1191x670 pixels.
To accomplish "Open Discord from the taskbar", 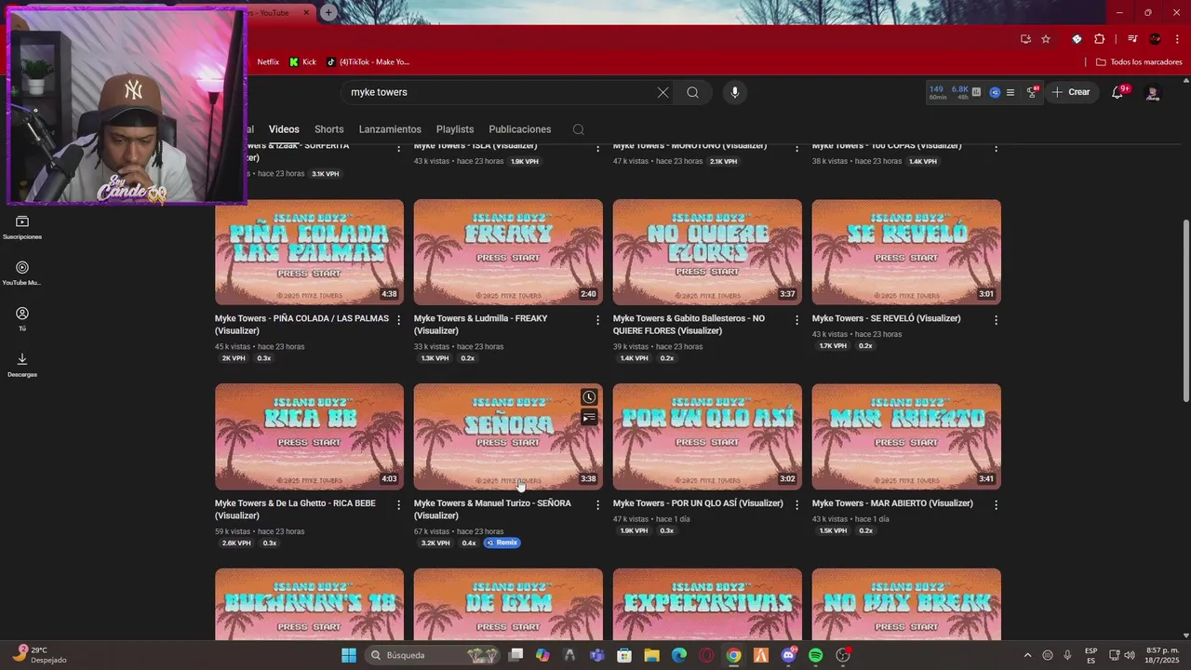I will tap(789, 655).
